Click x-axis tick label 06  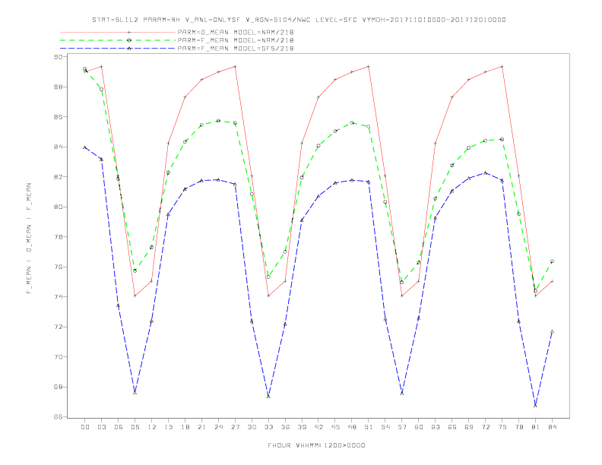(x=119, y=427)
